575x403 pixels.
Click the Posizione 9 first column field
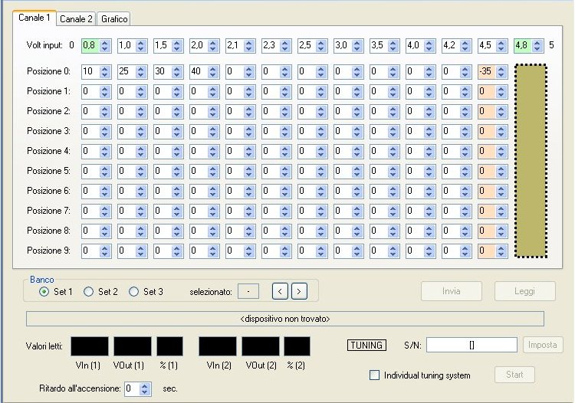click(90, 251)
